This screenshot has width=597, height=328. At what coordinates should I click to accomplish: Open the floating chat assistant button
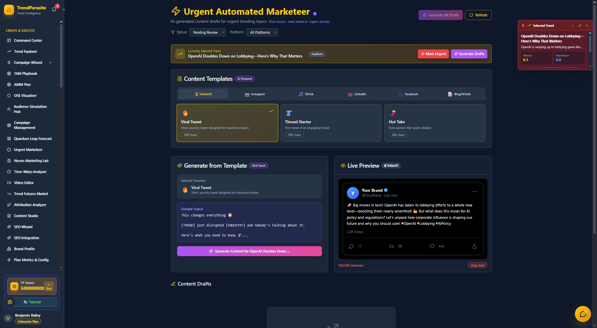pos(583,314)
